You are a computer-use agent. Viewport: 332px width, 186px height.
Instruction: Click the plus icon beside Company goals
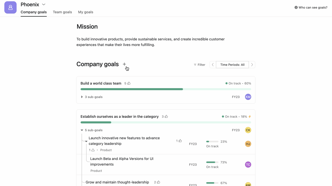coord(124,64)
